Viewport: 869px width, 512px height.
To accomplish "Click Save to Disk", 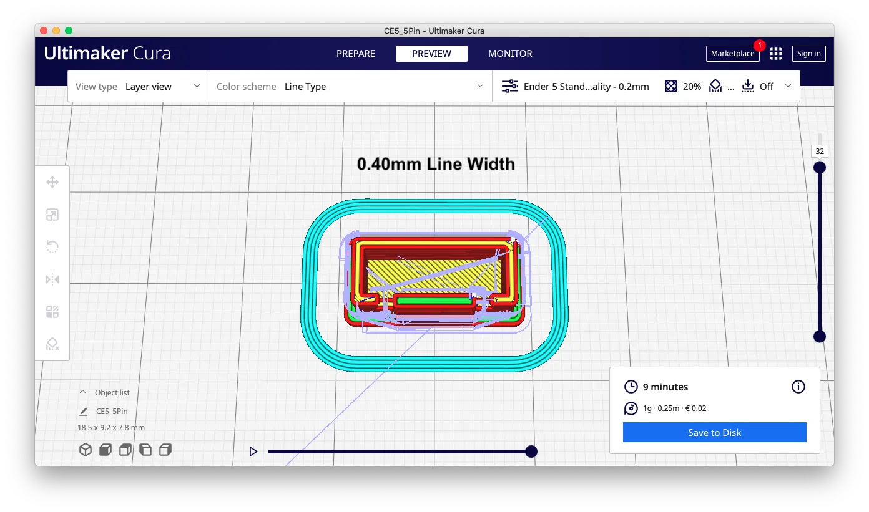I will pos(714,432).
